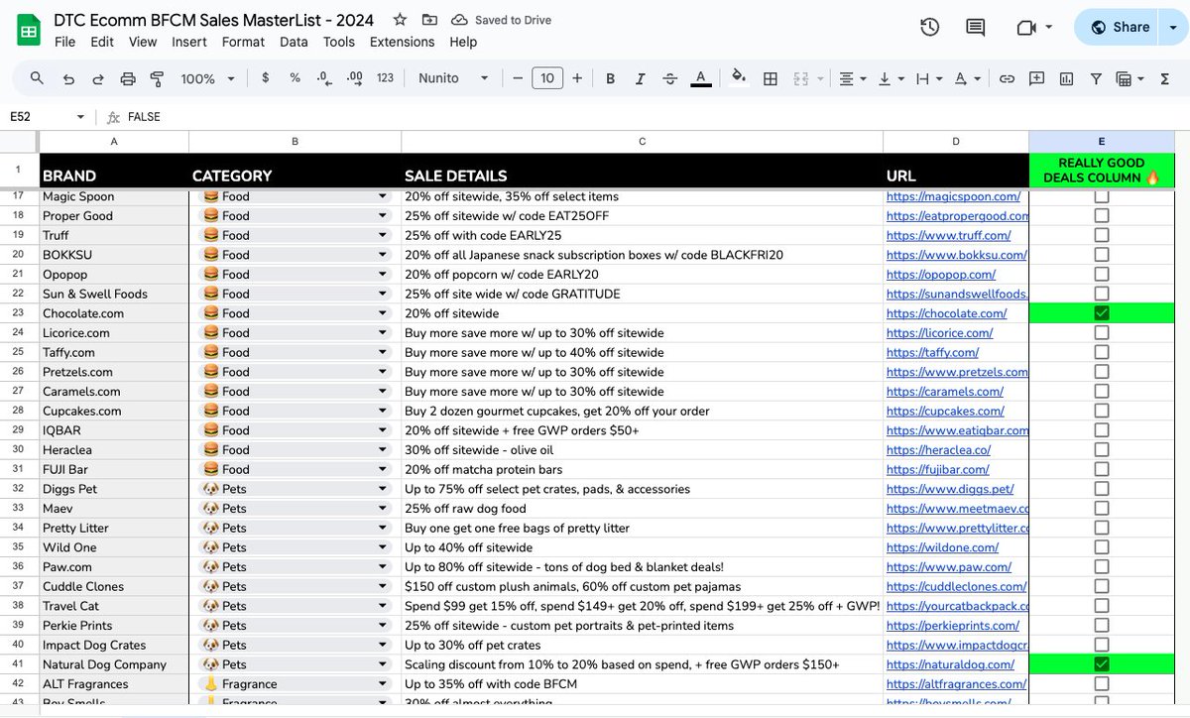Viewport: 1190px width, 718px height.
Task: Open the Insert menu
Action: (189, 42)
